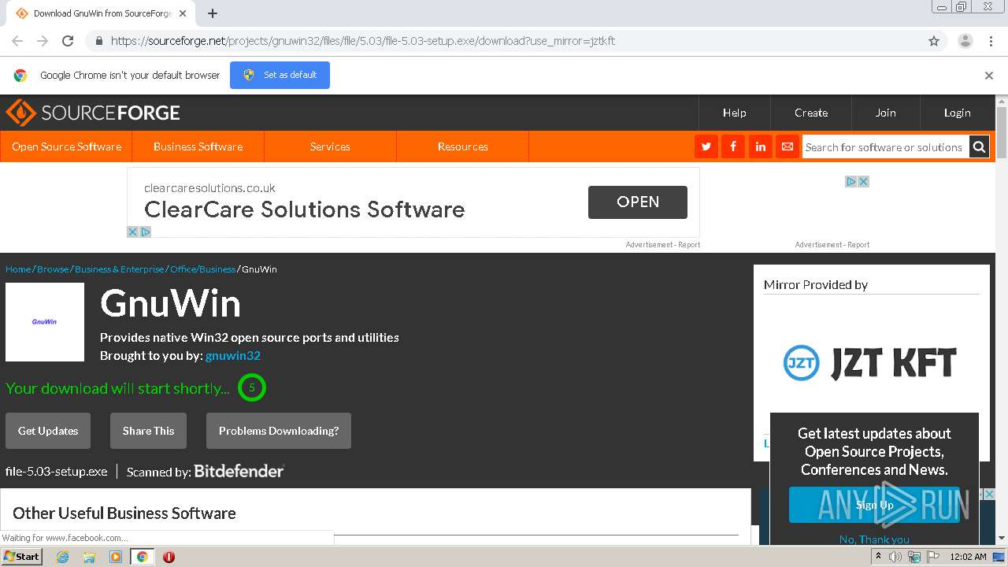The width and height of the screenshot is (1008, 567).
Task: Click the action center flag tray icon
Action: [x=933, y=557]
